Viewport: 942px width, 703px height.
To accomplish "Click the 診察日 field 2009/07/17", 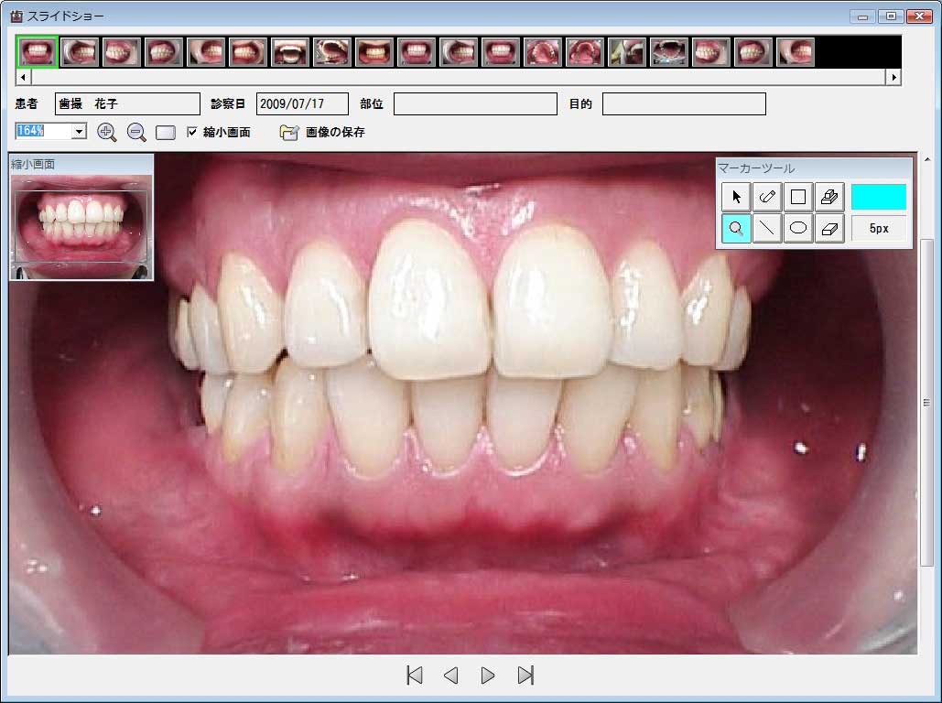I will 302,103.
